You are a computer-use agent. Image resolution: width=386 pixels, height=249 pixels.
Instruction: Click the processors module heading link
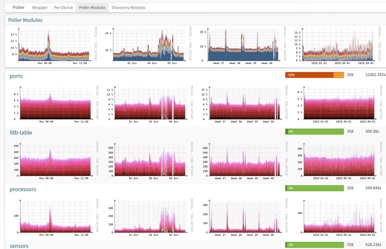click(23, 189)
